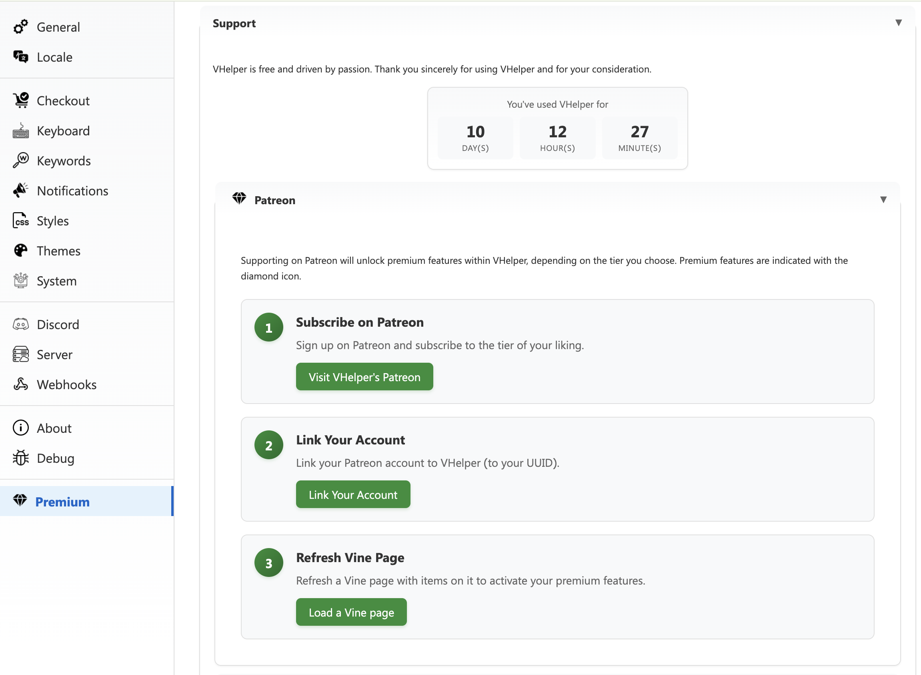Click the Debug bug icon
This screenshot has height=675, width=921.
(20, 458)
